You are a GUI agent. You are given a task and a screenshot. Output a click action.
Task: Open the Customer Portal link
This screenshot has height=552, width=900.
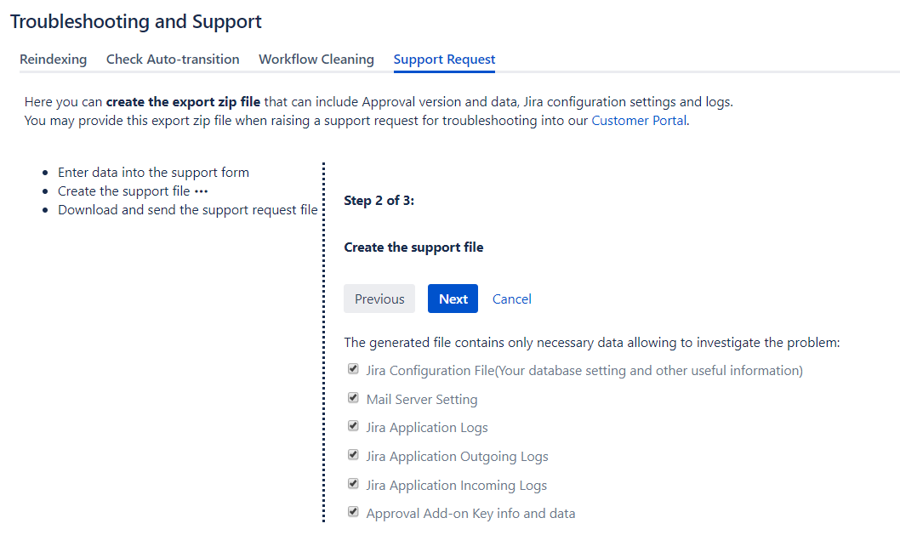point(639,121)
